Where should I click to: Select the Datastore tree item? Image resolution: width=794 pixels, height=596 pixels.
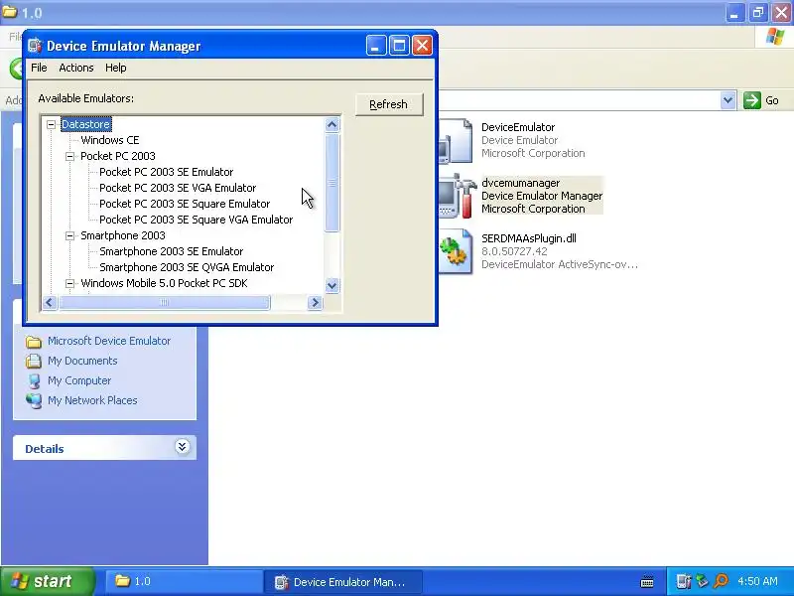point(85,124)
